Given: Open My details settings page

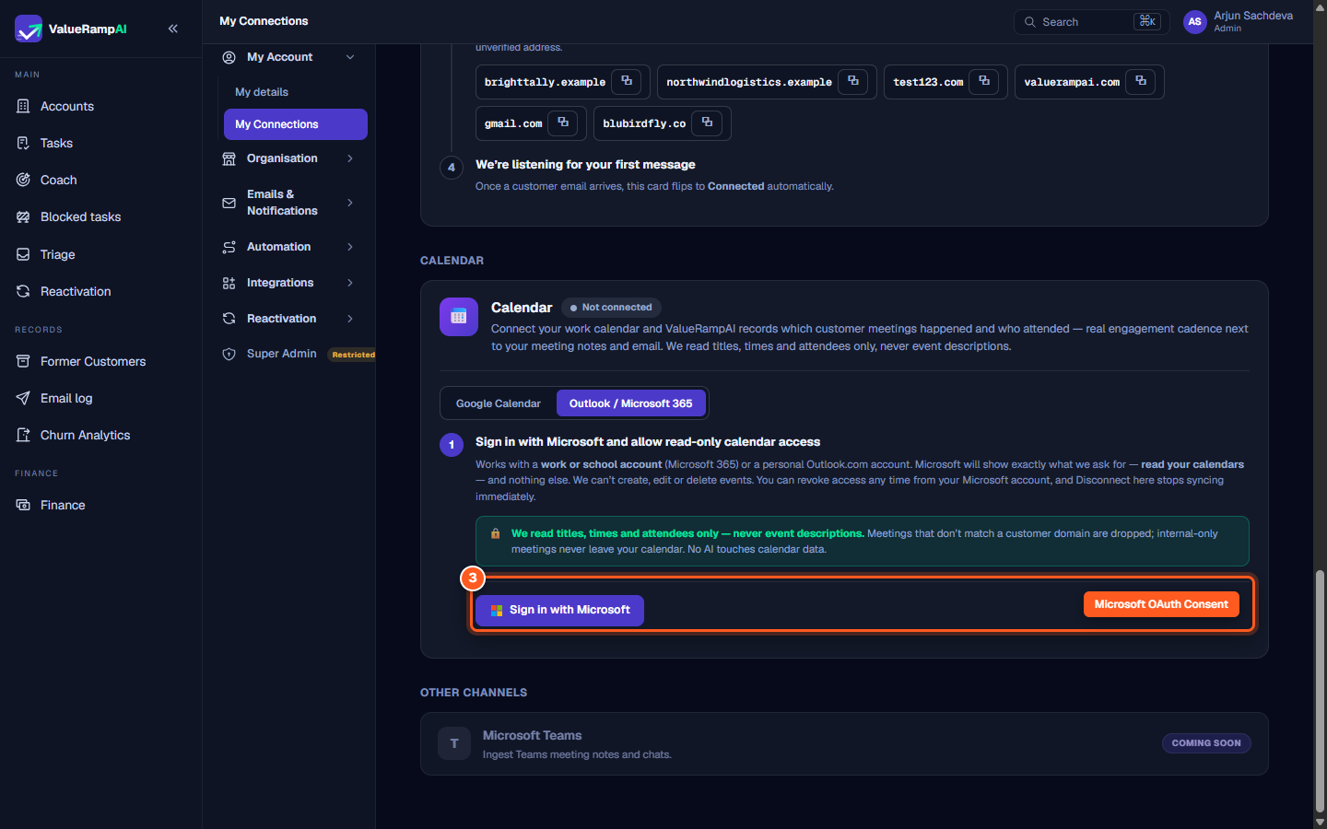Looking at the screenshot, I should tap(262, 92).
